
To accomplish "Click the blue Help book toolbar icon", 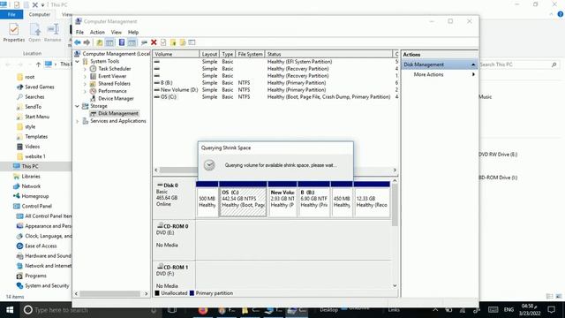I will coord(122,42).
